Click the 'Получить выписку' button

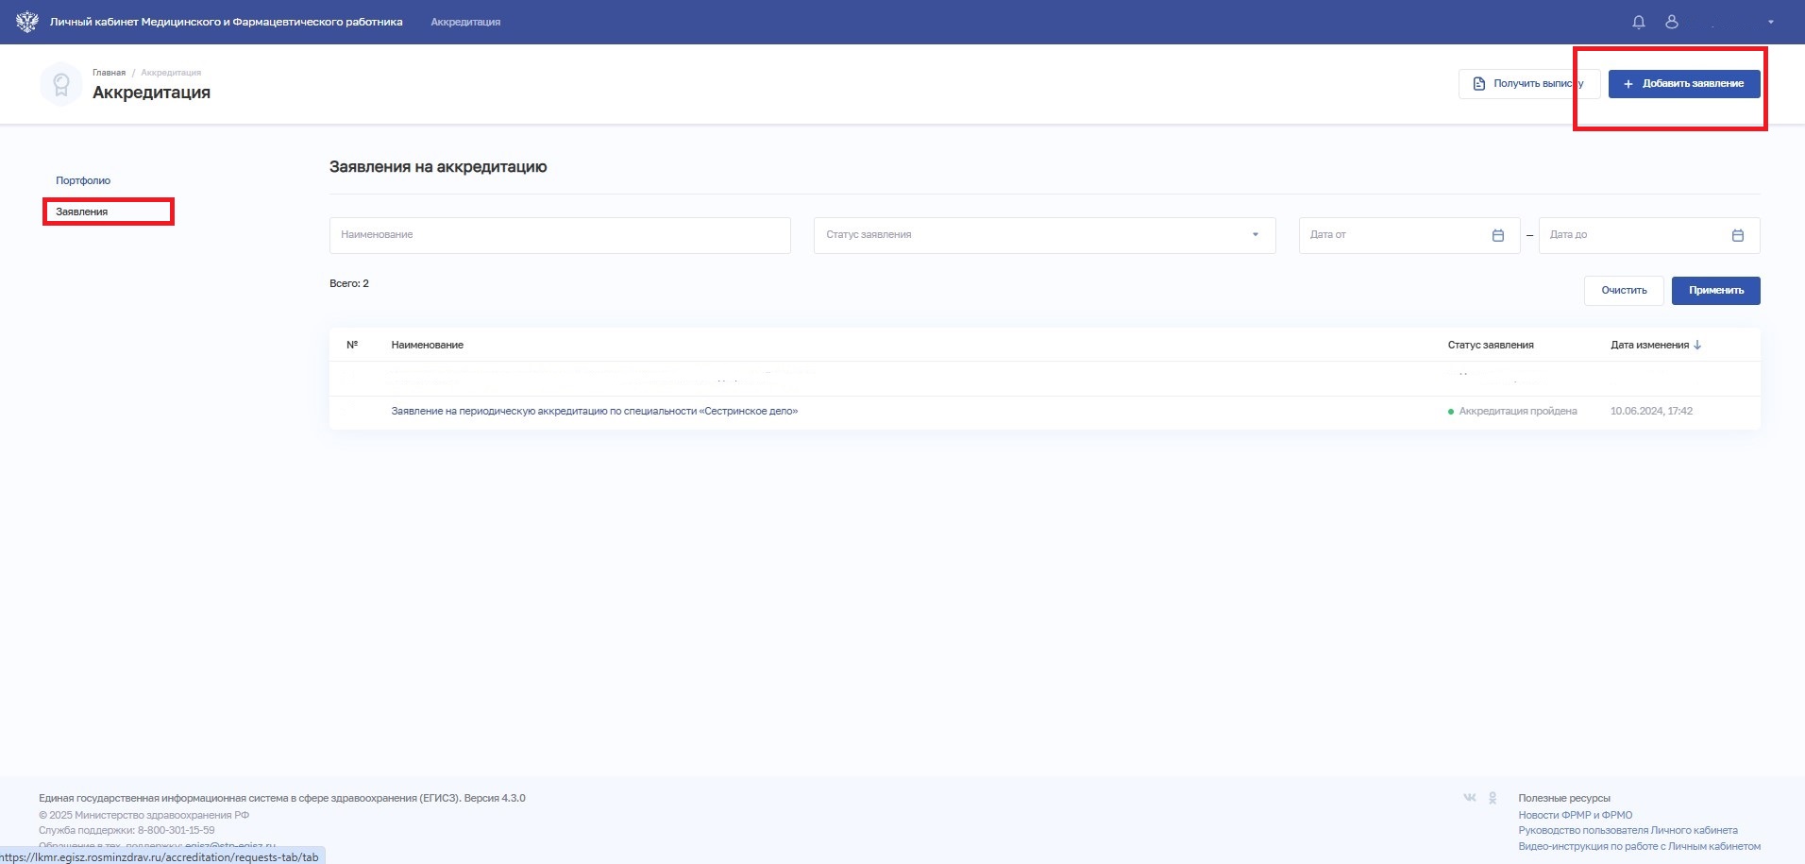1528,84
